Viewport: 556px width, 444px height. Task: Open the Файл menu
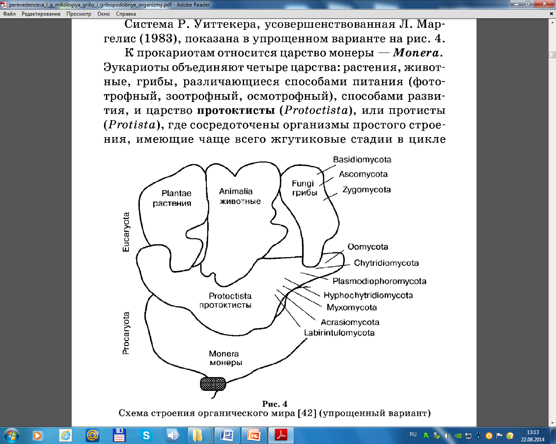click(x=10, y=14)
